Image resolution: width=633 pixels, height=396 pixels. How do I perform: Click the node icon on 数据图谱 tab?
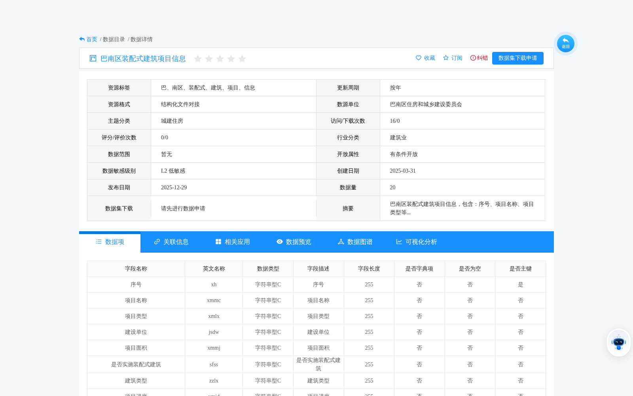341,242
